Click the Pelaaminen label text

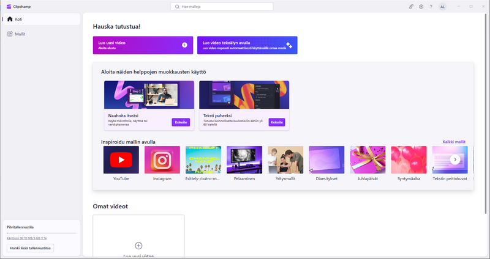point(244,179)
